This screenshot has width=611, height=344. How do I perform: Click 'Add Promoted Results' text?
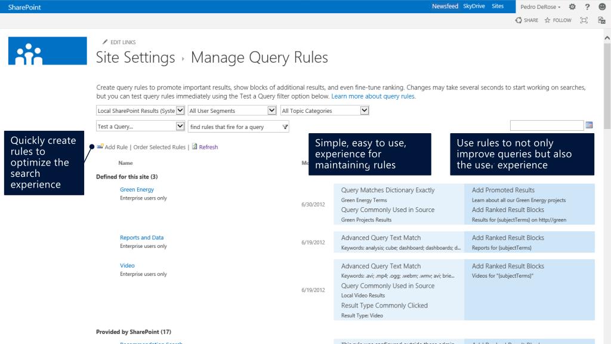click(x=503, y=190)
